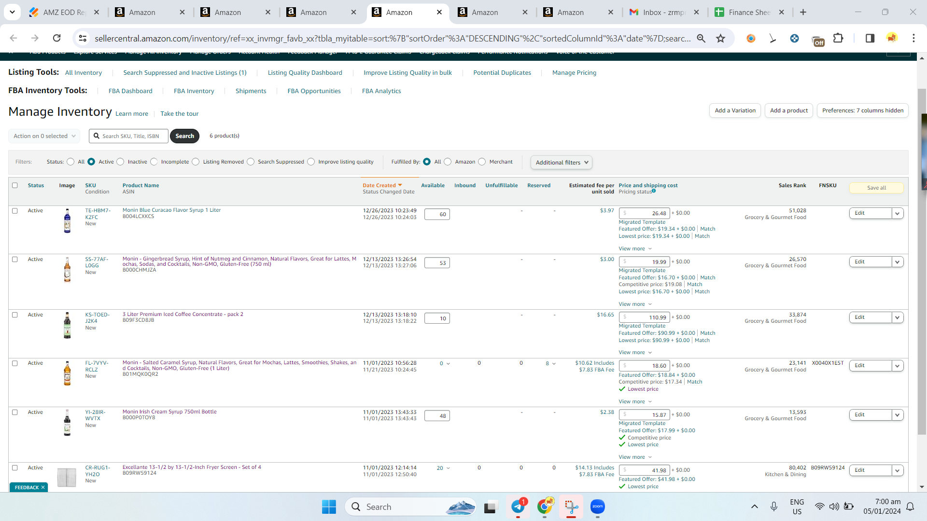The image size is (927, 521).
Task: Open the FBA Dashboard tool
Action: pos(130,91)
